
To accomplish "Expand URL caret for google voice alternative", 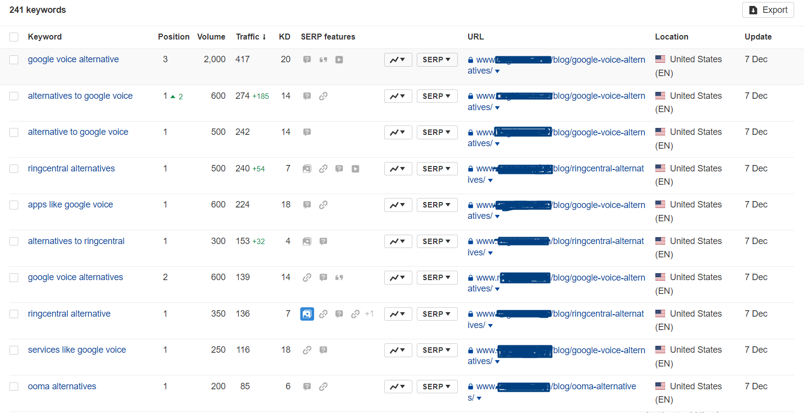I will click(497, 72).
